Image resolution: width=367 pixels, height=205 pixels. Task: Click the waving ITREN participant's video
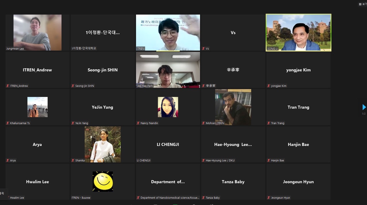pyautogui.click(x=168, y=32)
